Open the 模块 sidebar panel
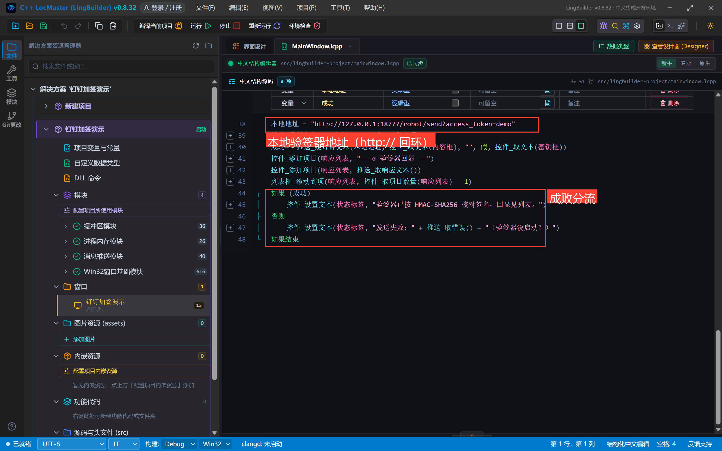Image resolution: width=722 pixels, height=451 pixels. pyautogui.click(x=12, y=96)
